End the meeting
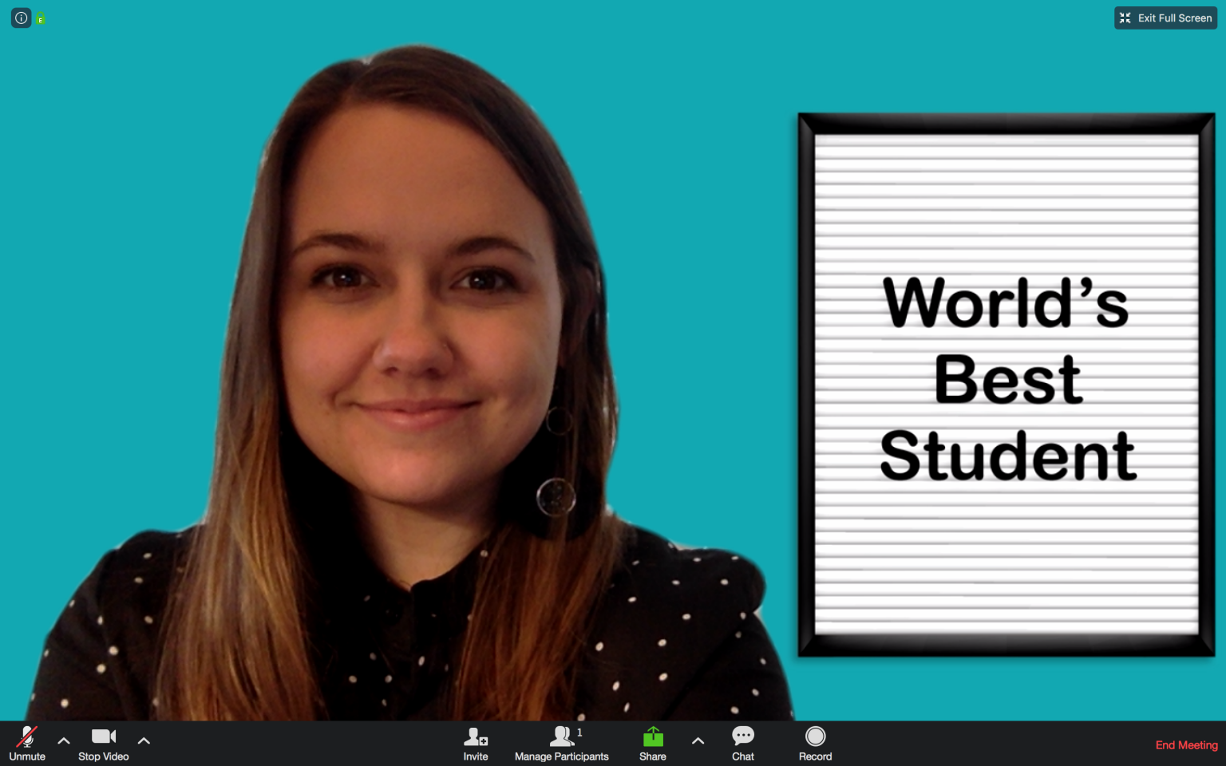 click(1186, 744)
